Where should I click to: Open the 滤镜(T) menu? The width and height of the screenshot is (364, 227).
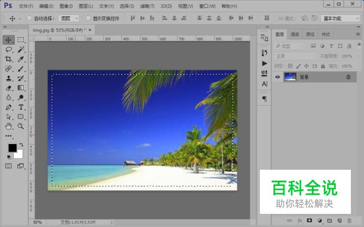tap(147, 6)
